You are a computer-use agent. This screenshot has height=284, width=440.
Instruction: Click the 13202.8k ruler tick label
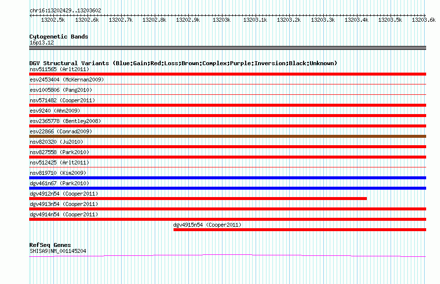[154, 20]
